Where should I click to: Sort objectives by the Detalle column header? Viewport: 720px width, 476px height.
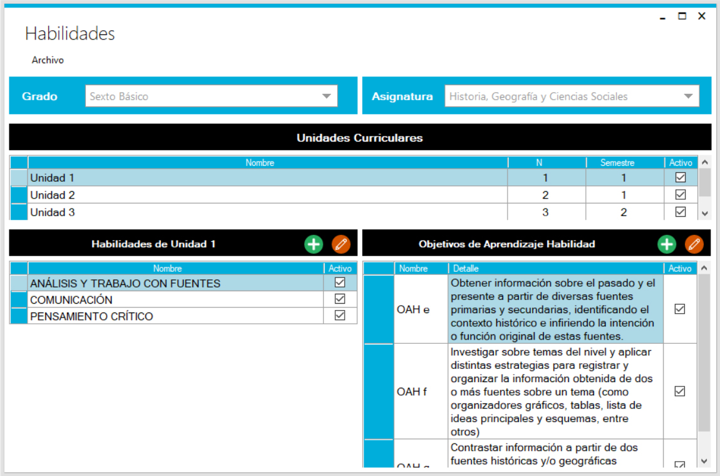[x=556, y=269]
